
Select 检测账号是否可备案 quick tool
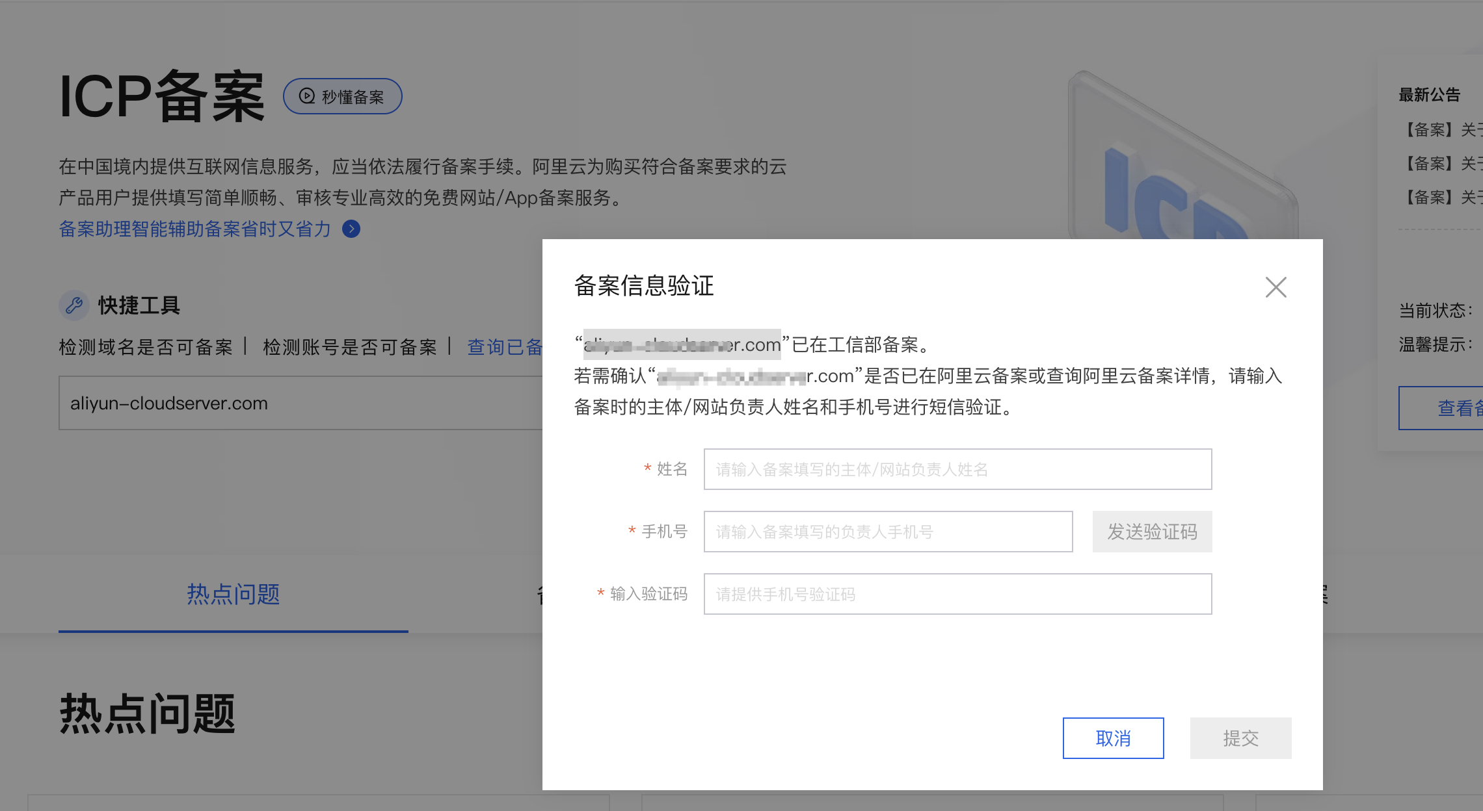[x=350, y=347]
